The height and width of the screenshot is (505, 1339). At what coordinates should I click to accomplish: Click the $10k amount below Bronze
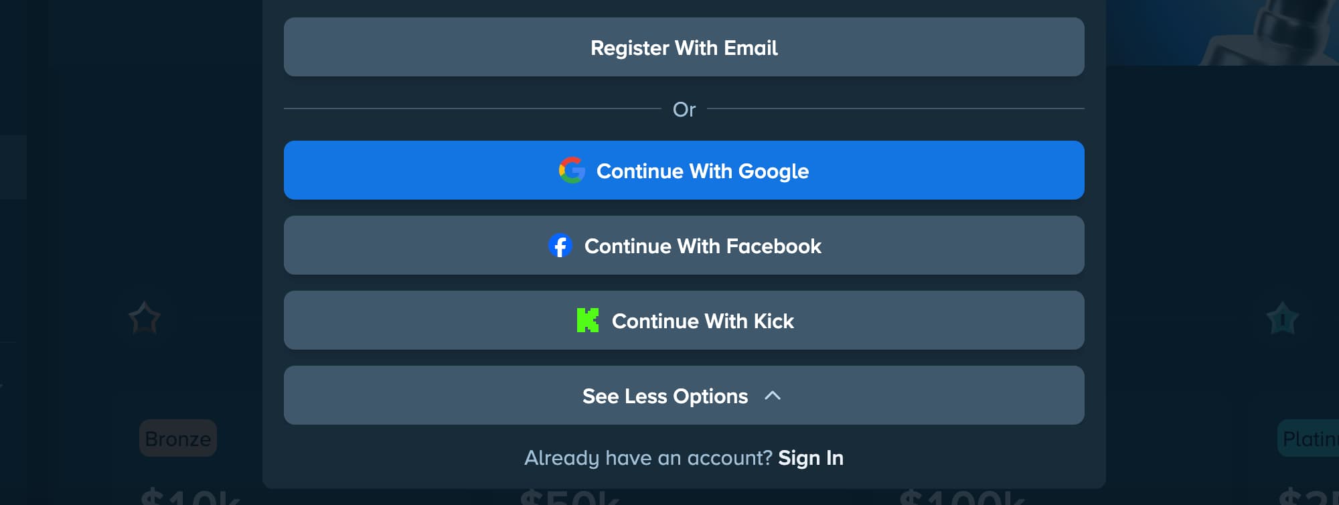191,496
